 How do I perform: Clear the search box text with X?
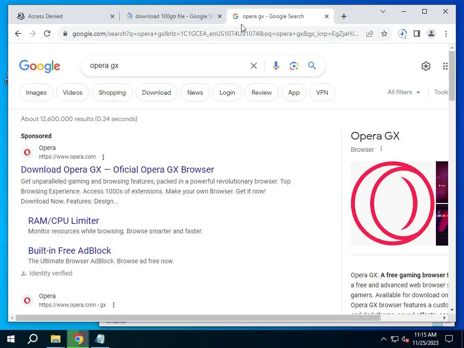254,66
